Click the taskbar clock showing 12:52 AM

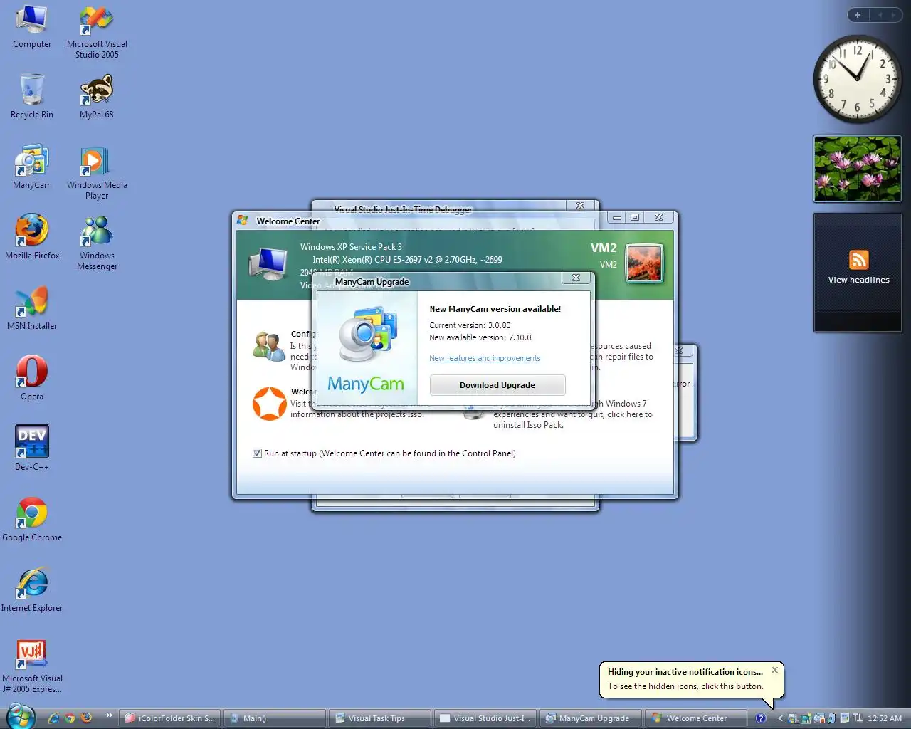885,718
